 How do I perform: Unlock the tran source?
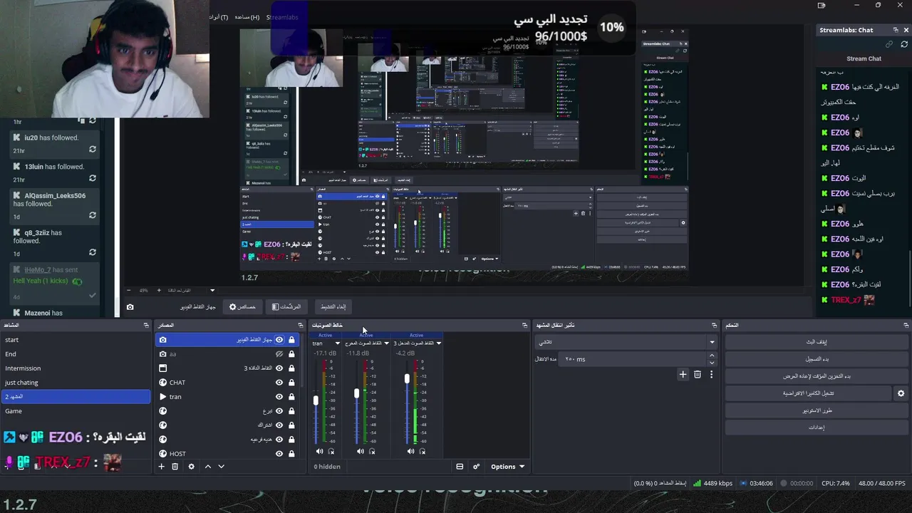click(291, 397)
